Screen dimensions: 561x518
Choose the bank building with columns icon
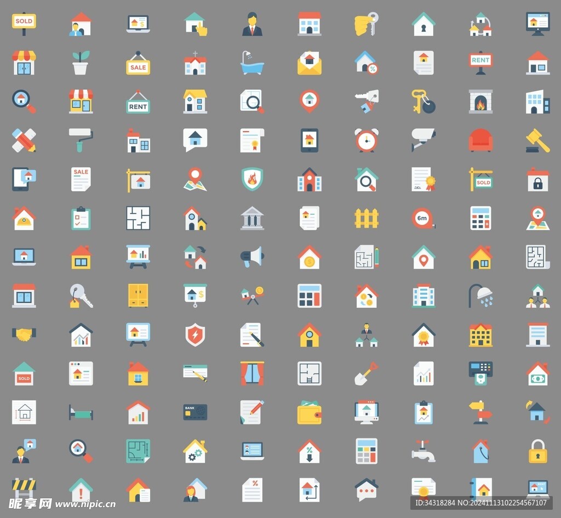click(x=252, y=218)
